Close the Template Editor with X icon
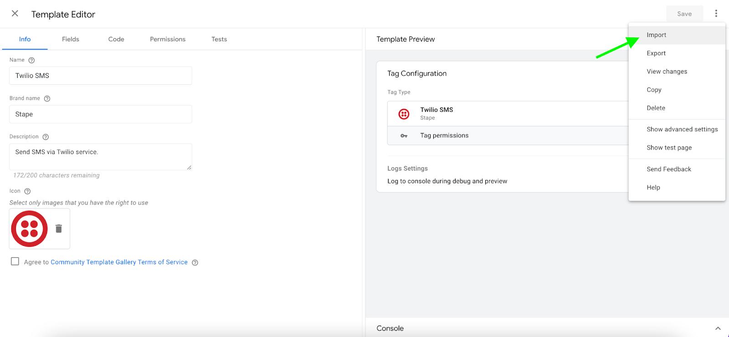This screenshot has width=729, height=337. (15, 14)
